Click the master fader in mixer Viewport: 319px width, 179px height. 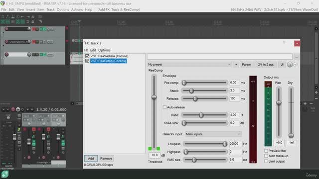click(x=14, y=137)
